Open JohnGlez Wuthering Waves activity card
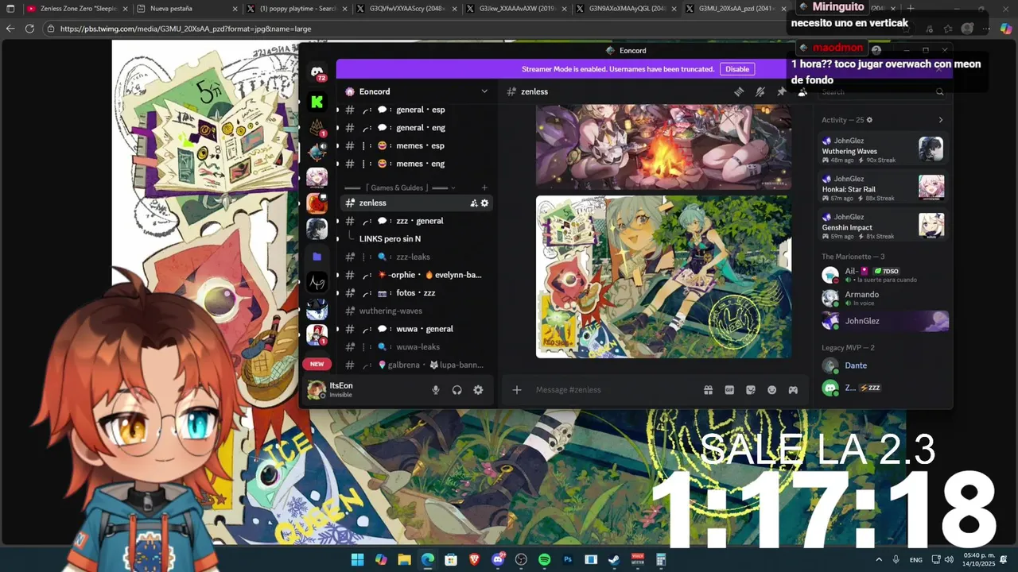 click(x=883, y=149)
